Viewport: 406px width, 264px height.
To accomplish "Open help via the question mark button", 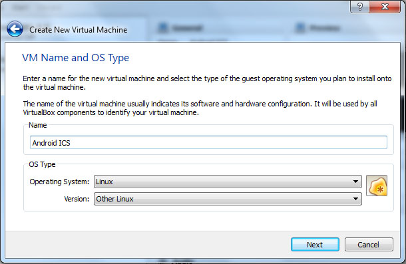I will (359, 7).
